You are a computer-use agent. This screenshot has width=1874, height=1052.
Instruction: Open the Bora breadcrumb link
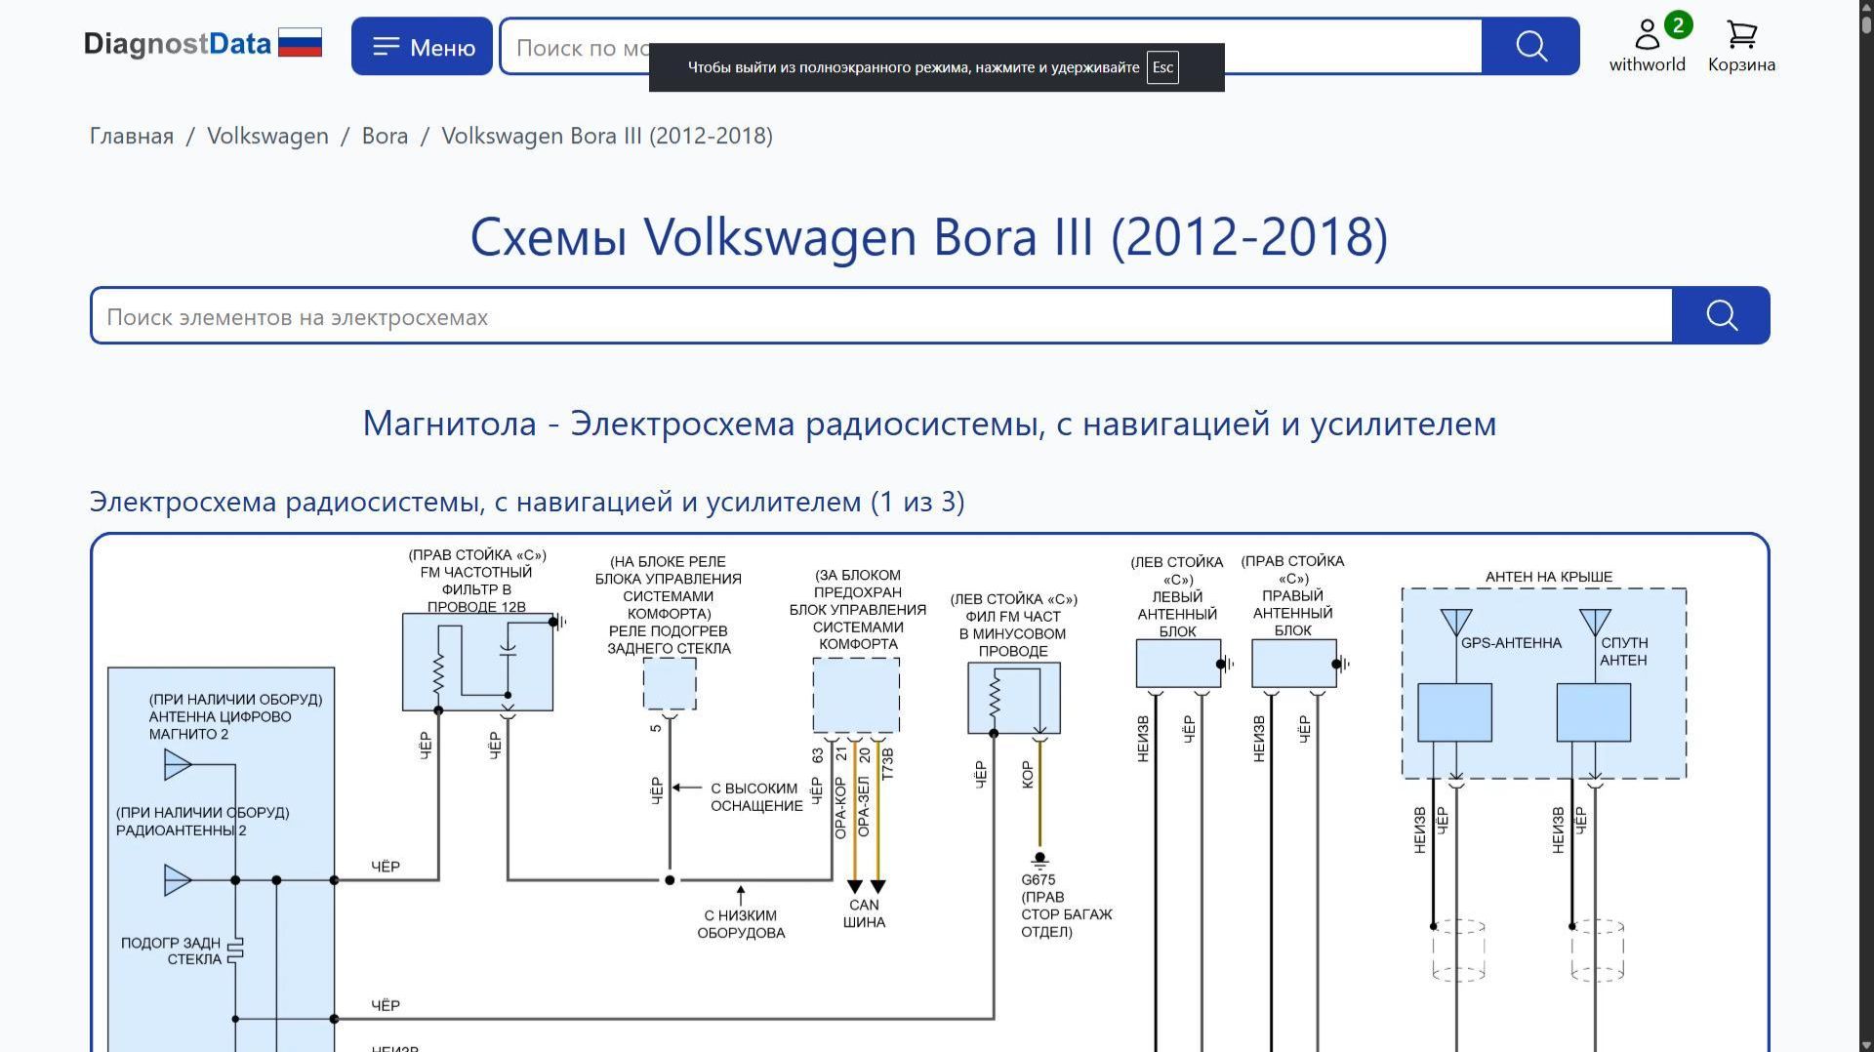click(x=385, y=136)
